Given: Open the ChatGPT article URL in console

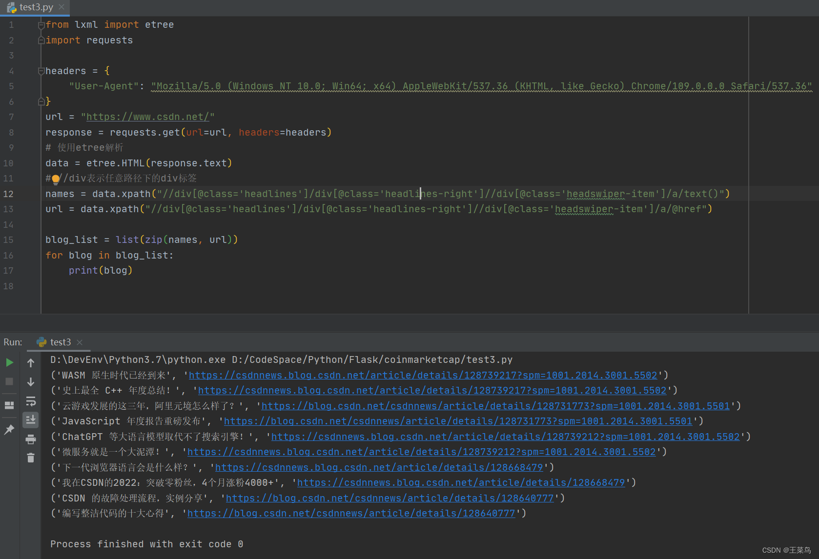Looking at the screenshot, I should [x=505, y=437].
